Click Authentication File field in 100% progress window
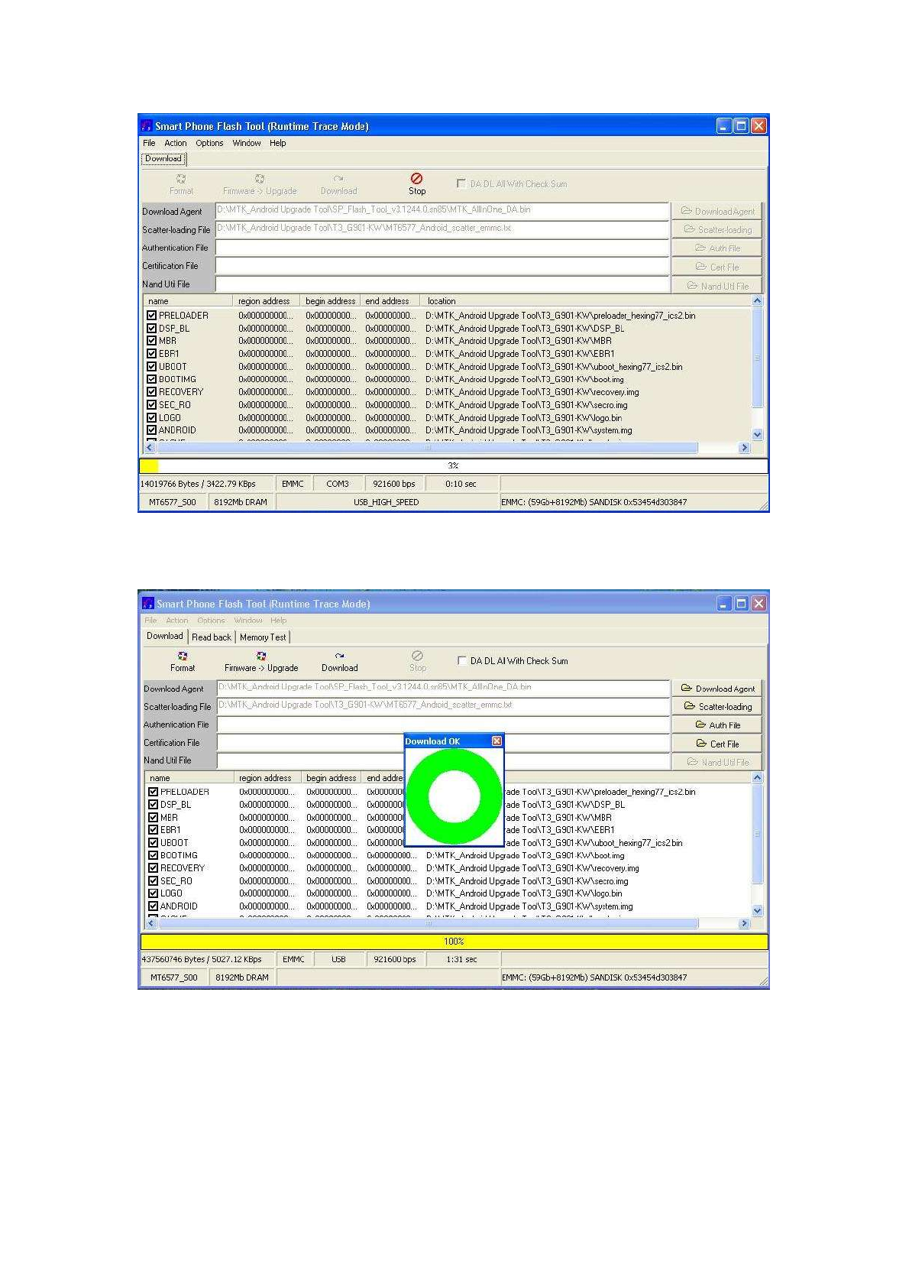Viewport: 909px width, 1287px height. coord(444,725)
